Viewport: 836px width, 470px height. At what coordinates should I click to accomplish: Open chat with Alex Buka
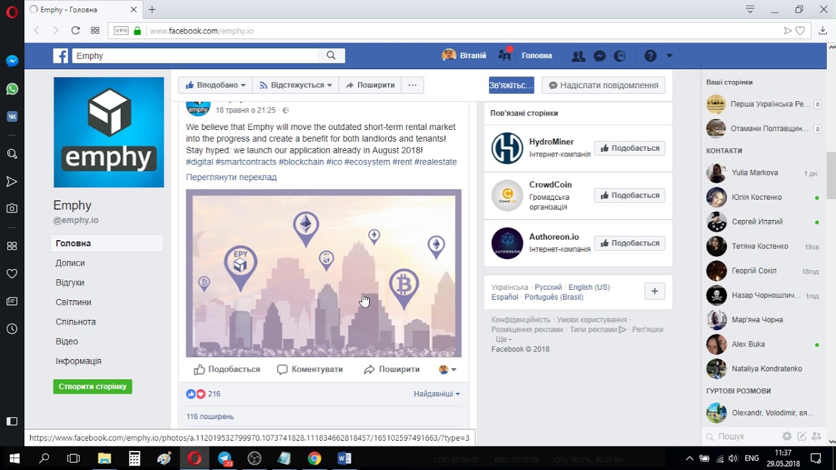click(x=764, y=344)
